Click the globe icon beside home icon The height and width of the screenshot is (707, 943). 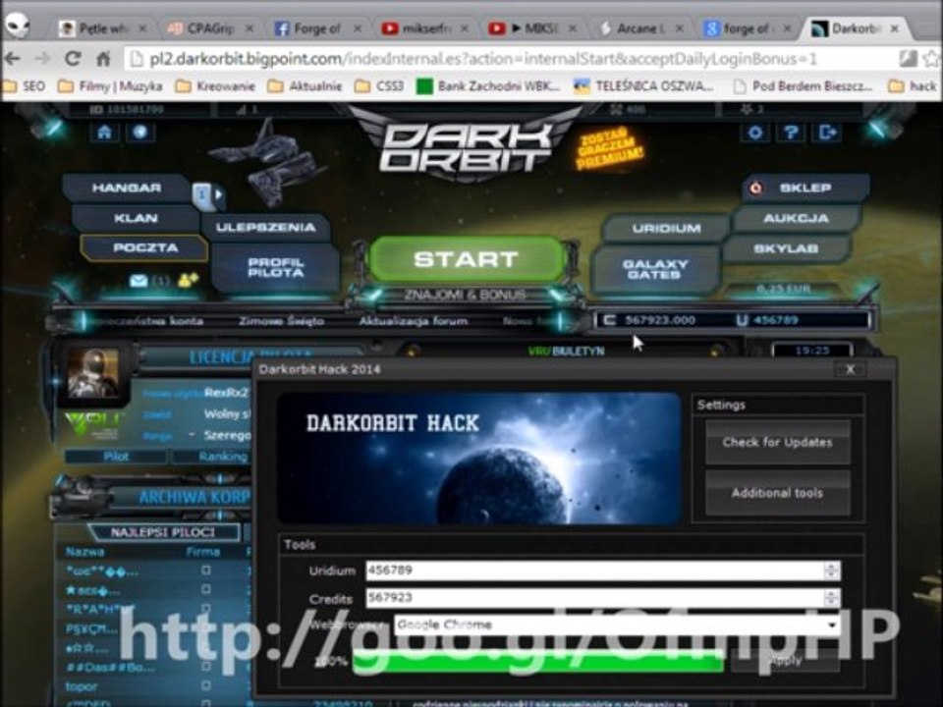pos(139,133)
